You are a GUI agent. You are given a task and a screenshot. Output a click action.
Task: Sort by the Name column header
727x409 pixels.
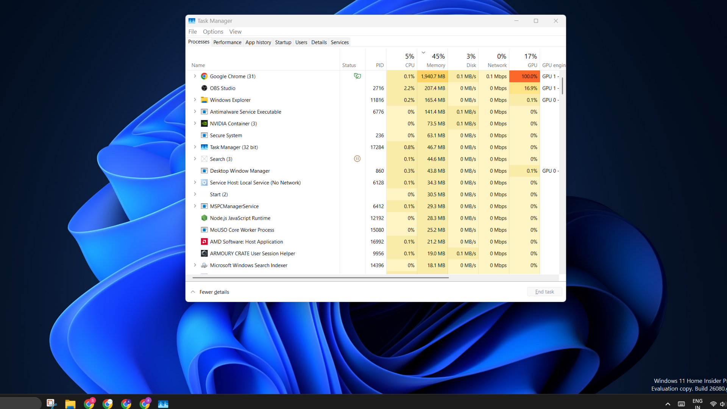coord(263,60)
